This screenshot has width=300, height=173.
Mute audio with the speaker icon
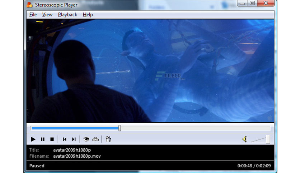coord(245,139)
